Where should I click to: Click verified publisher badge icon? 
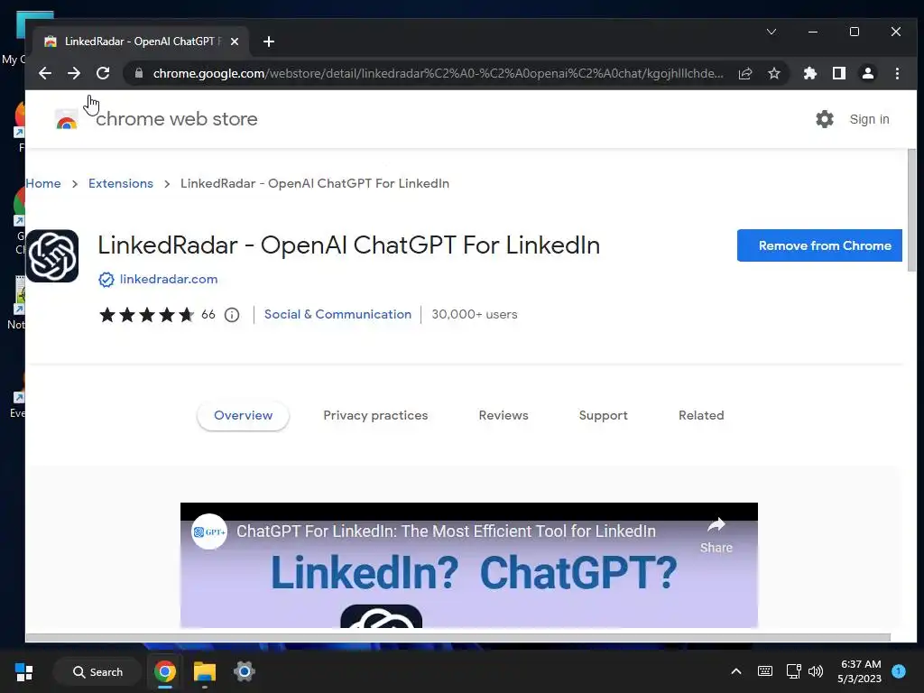(x=106, y=280)
